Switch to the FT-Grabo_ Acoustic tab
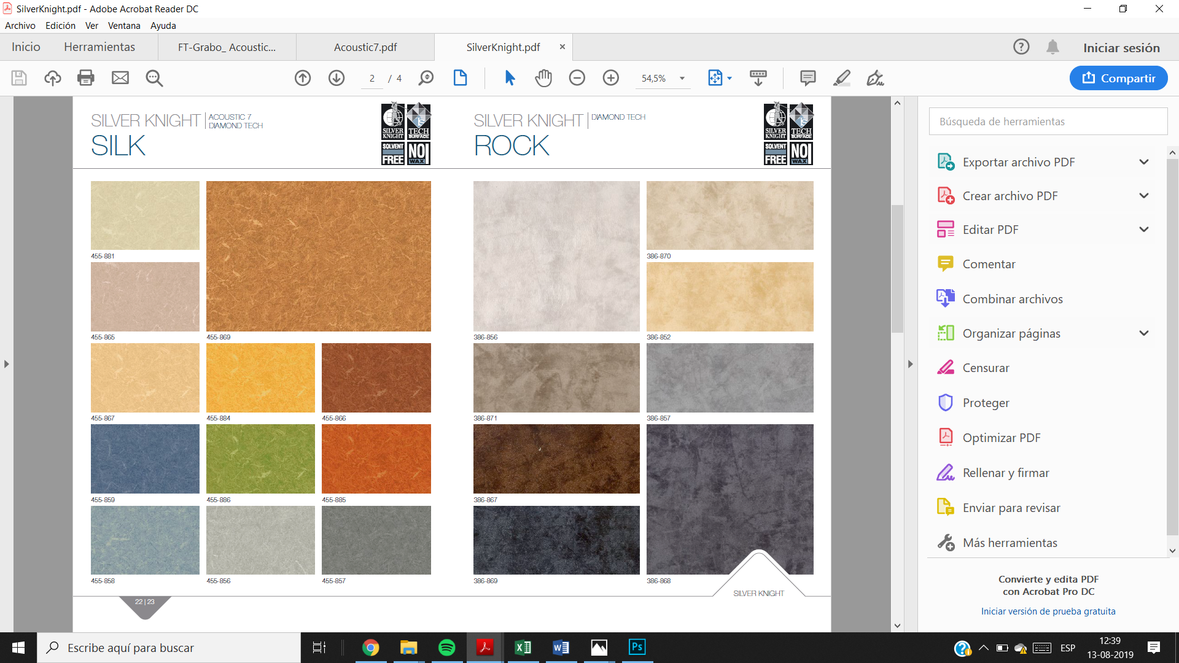The width and height of the screenshot is (1179, 663). point(227,47)
